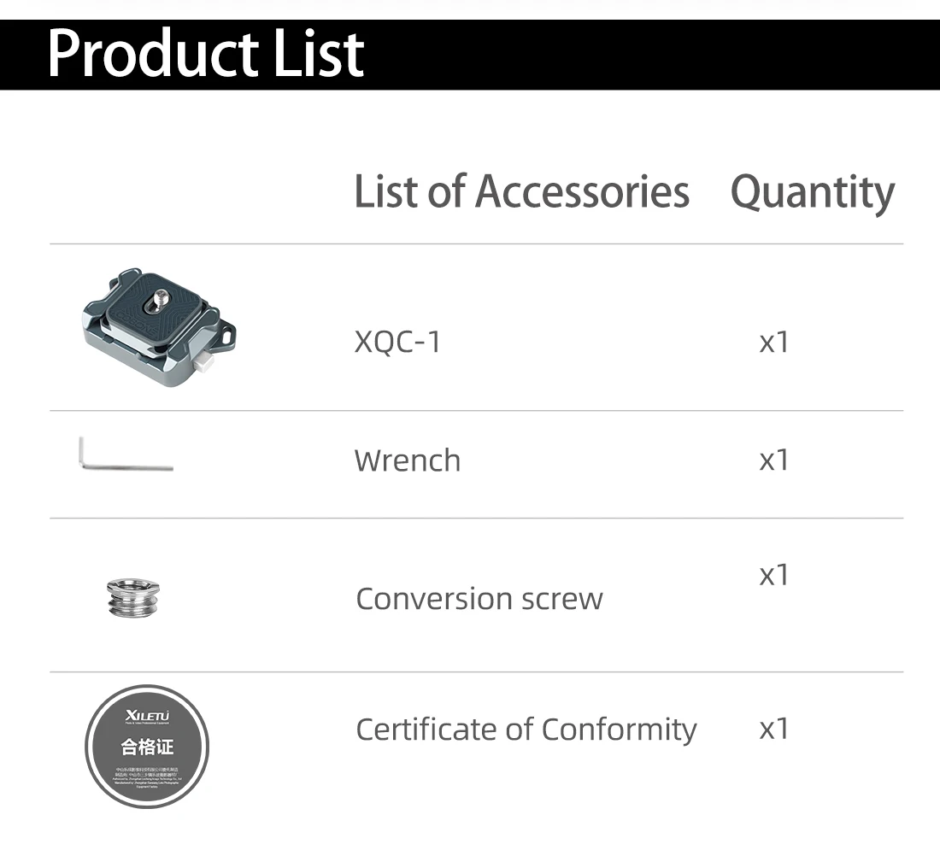Screen dimensions: 940x850
Task: Click the hex wrench image
Action: click(x=126, y=454)
